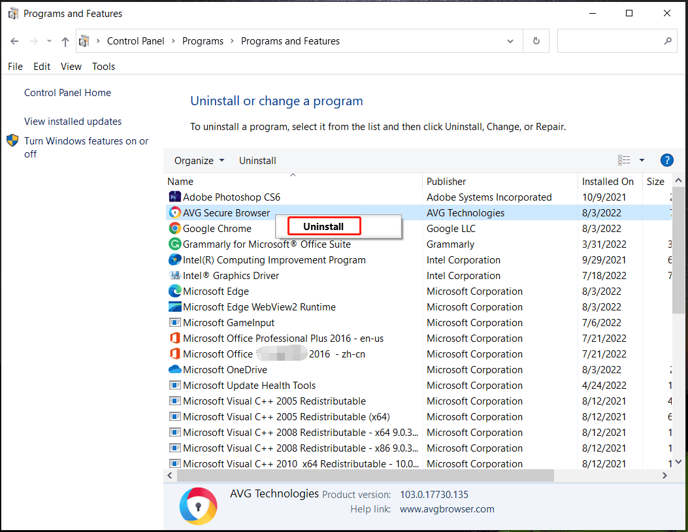This screenshot has height=532, width=688.
Task: Open Control Panel Home link
Action: click(x=67, y=93)
